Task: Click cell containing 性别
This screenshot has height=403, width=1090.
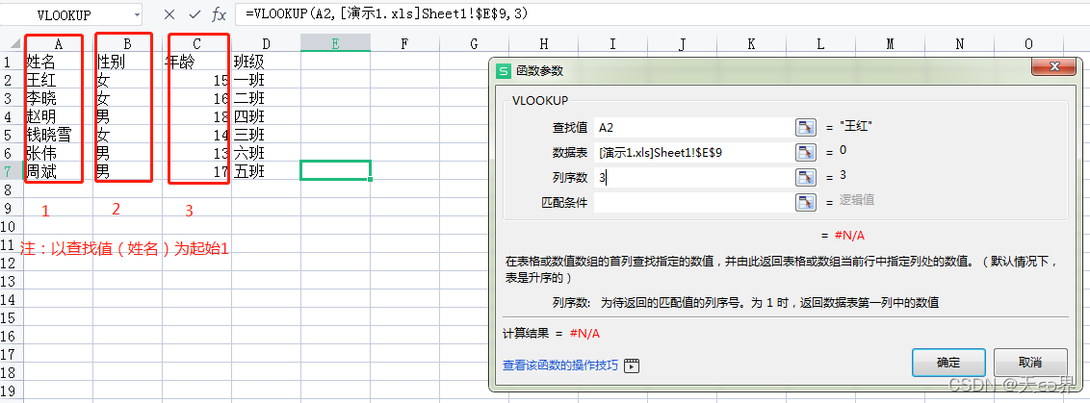Action: [127, 62]
